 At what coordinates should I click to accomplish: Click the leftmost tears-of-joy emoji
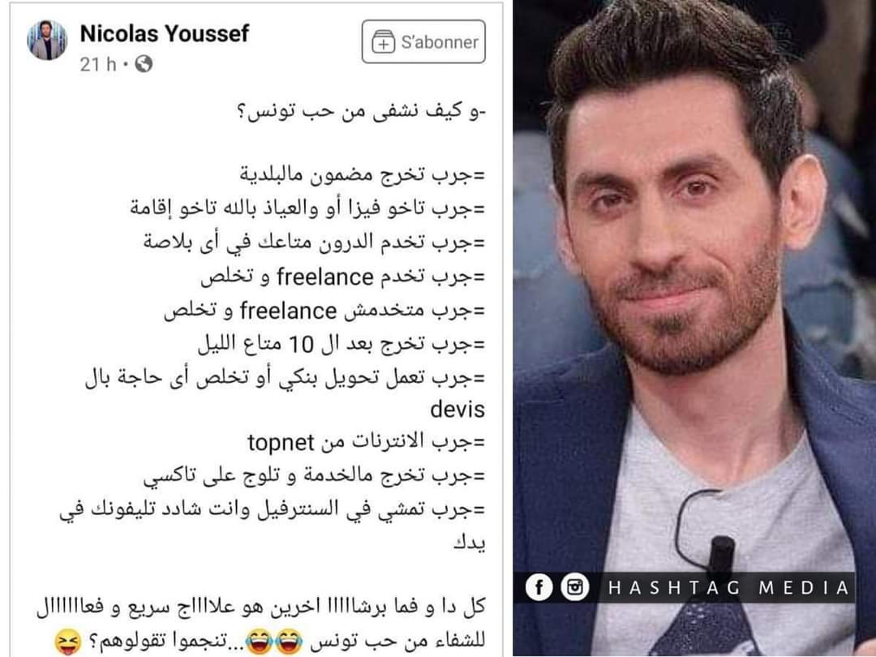point(259,642)
